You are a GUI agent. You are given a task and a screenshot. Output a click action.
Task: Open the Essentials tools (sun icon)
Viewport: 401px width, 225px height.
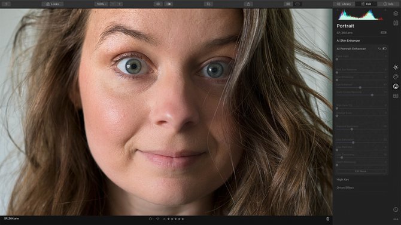[x=396, y=67]
